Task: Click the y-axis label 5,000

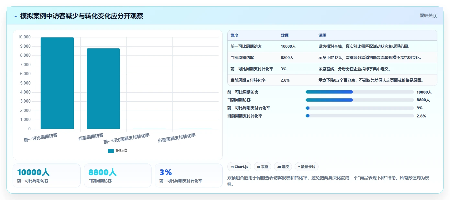Action: coord(26,83)
